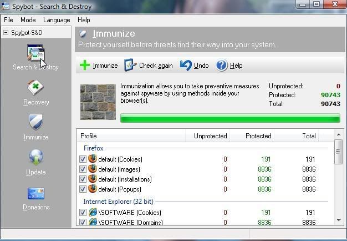Click the Check again clipboard icon
This screenshot has width=347, height=241.
(x=130, y=65)
